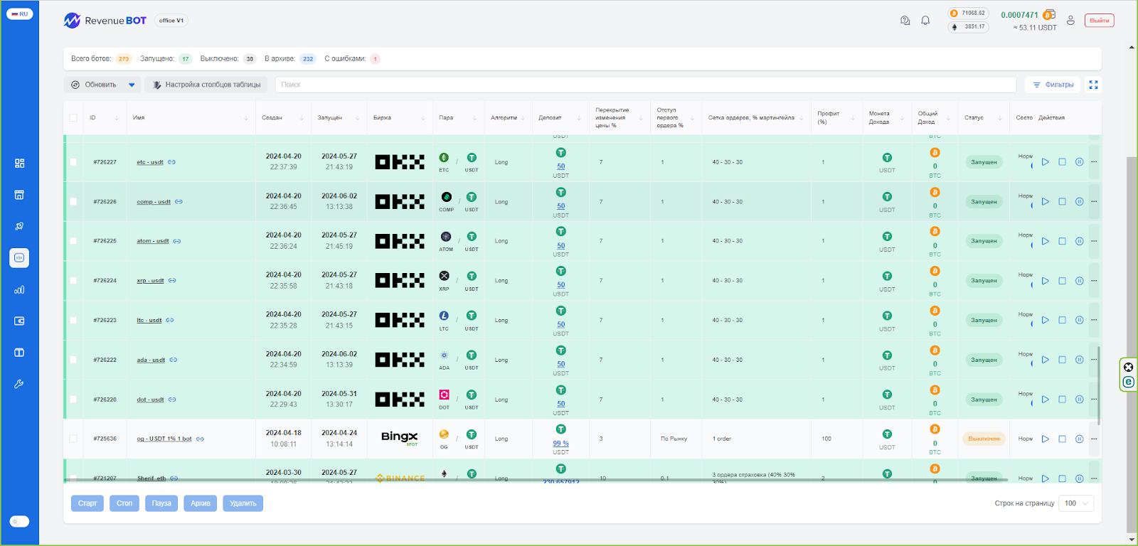Open the dashboard grid icon in sidebar
1138x546 pixels.
point(19,164)
